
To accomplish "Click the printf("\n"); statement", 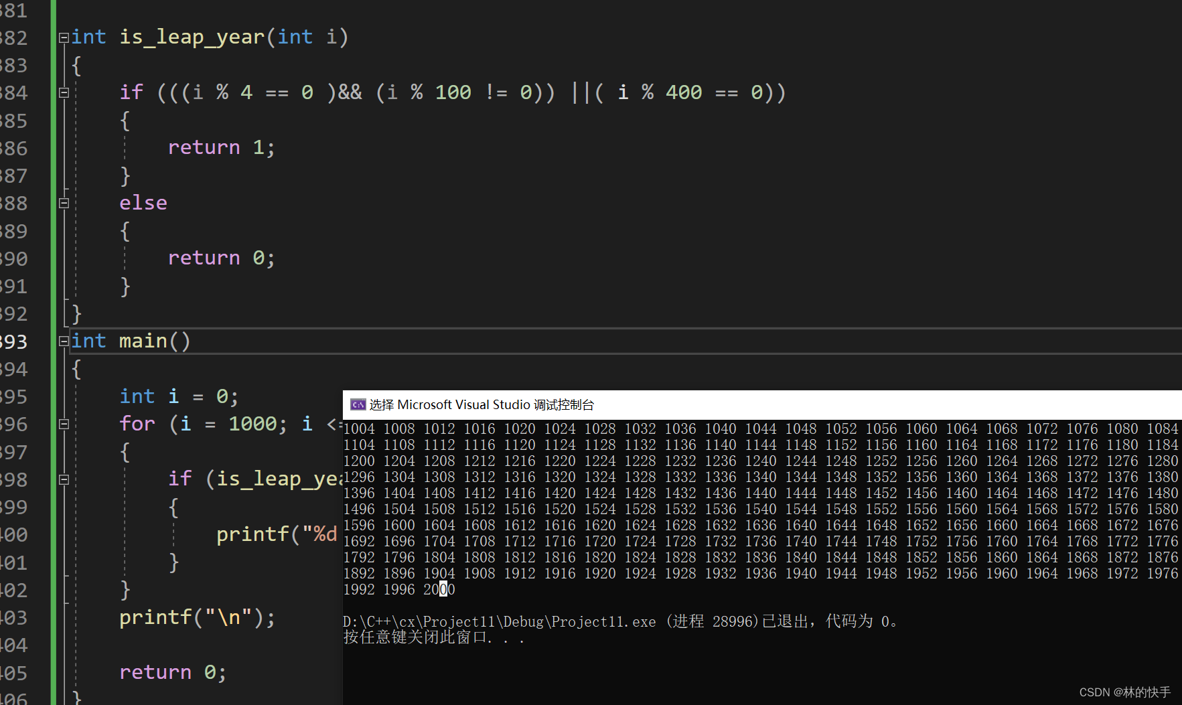I will click(x=197, y=617).
